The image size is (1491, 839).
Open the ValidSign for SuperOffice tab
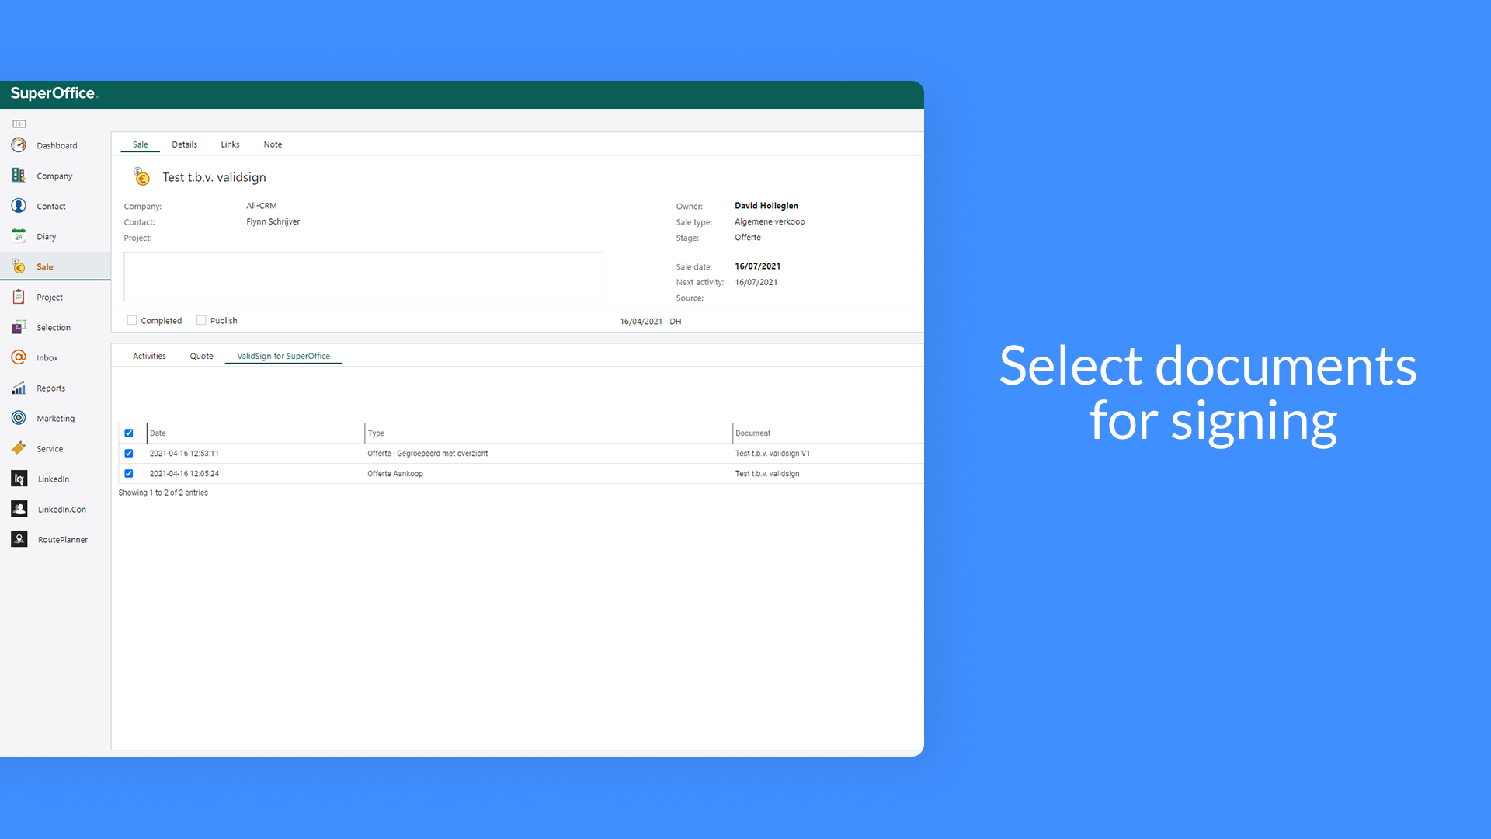click(283, 356)
